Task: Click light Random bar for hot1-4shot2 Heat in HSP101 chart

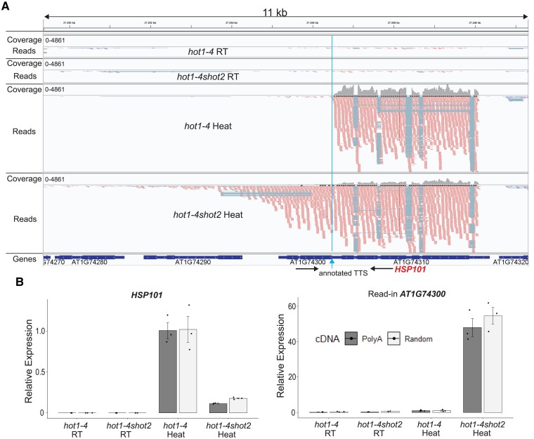Action: tap(238, 405)
